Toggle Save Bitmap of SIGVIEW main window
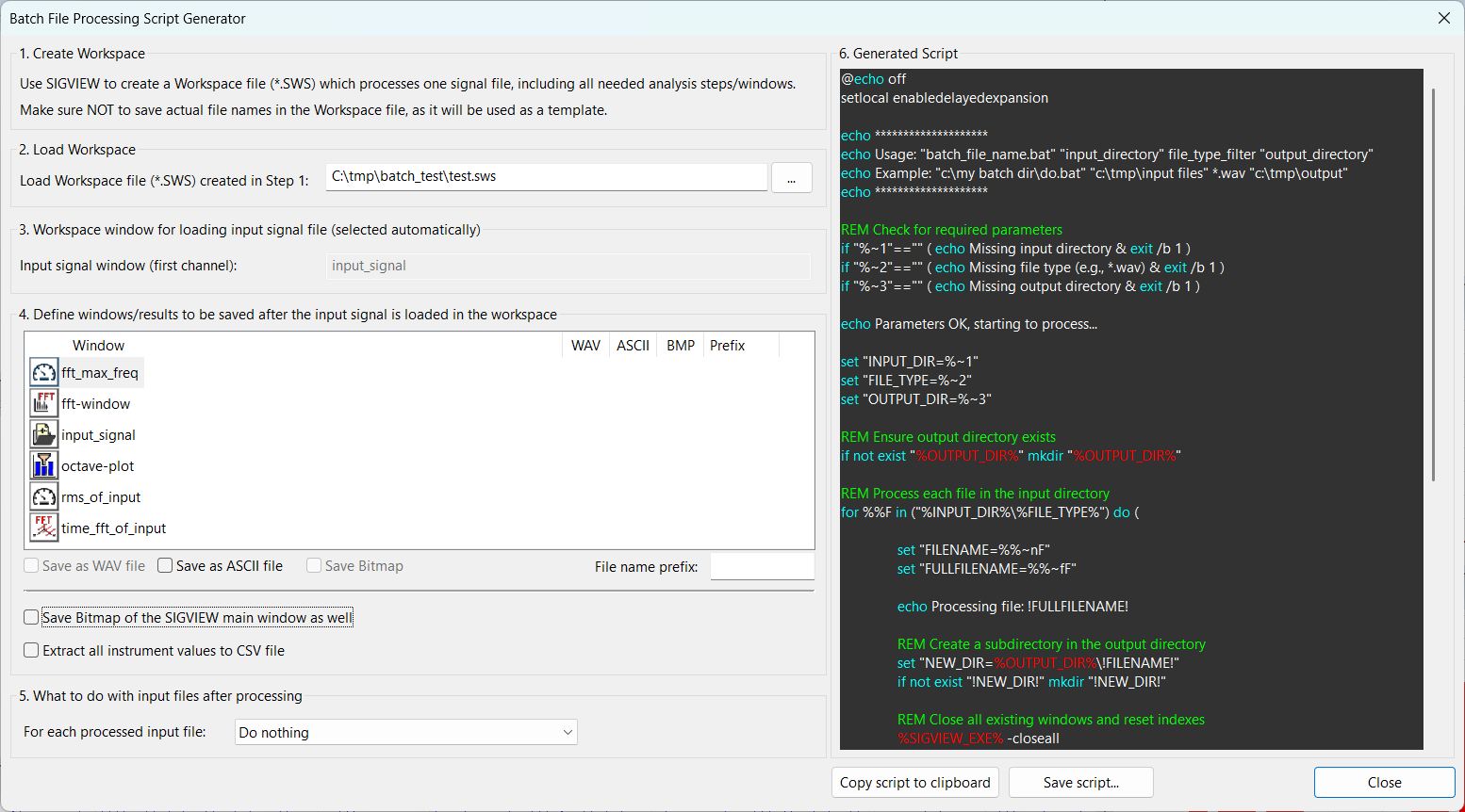This screenshot has height=812, width=1465. click(x=32, y=618)
